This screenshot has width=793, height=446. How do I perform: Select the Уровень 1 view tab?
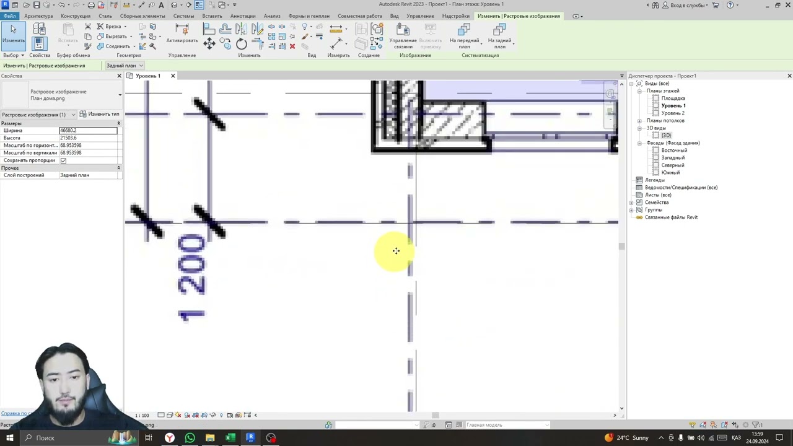(147, 76)
